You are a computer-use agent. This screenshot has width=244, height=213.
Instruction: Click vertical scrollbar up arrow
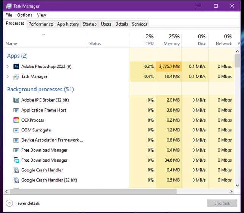tap(237, 51)
